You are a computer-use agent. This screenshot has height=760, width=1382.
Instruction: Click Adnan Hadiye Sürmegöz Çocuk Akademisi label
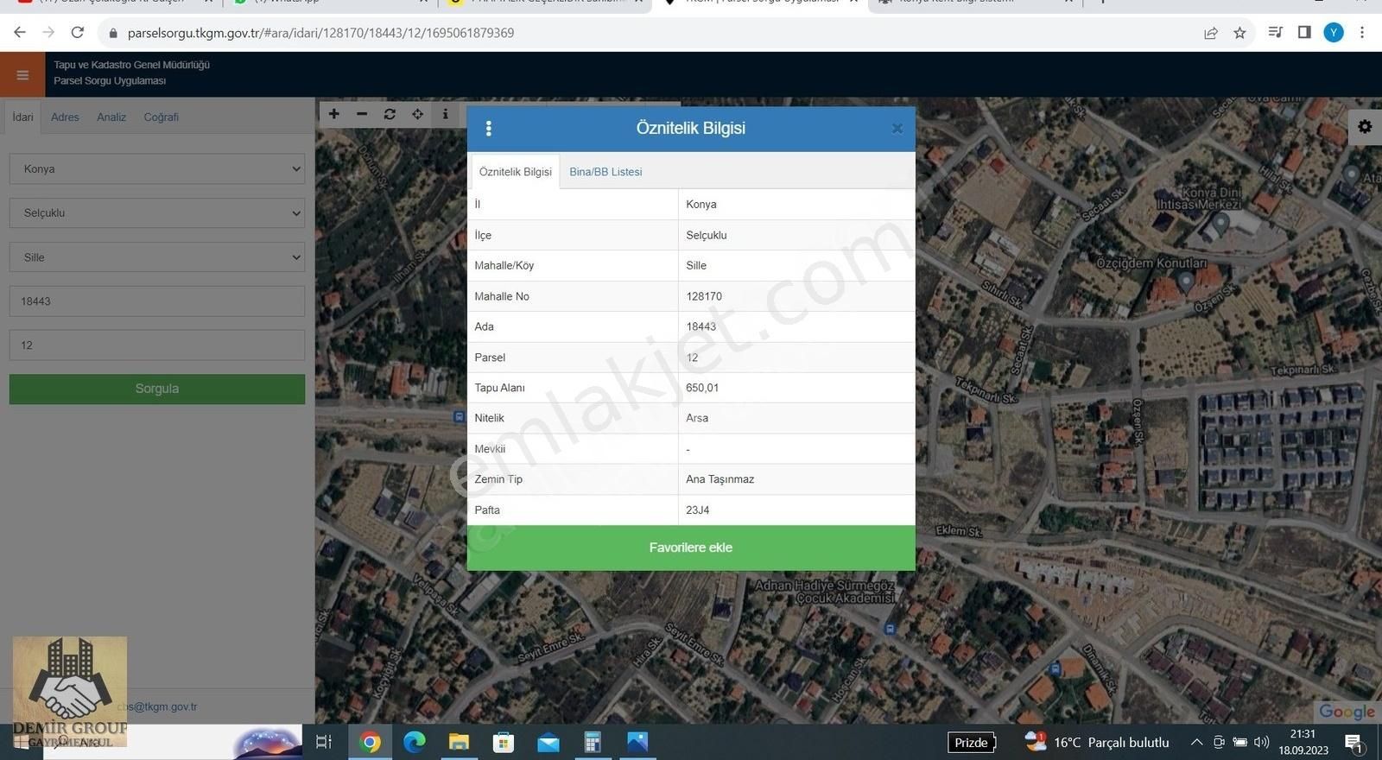(x=825, y=592)
